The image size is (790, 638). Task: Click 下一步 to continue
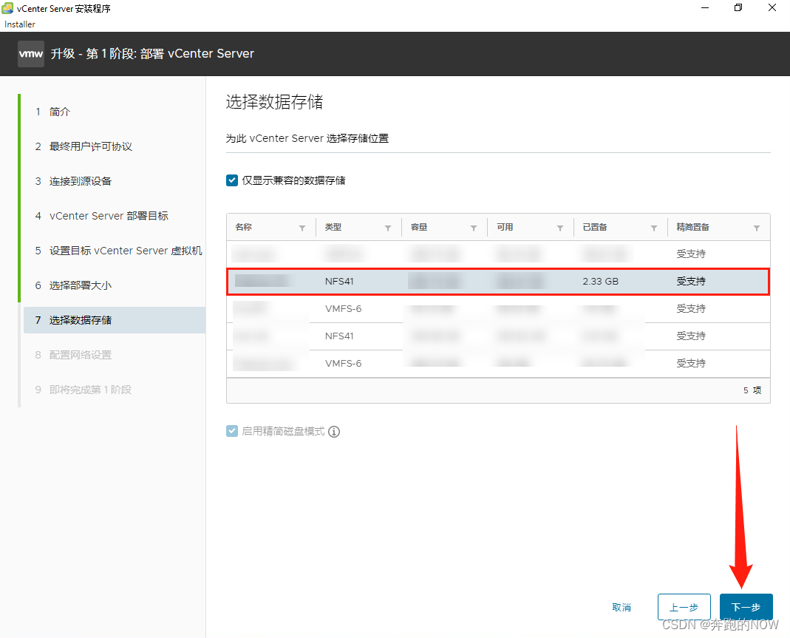point(746,607)
